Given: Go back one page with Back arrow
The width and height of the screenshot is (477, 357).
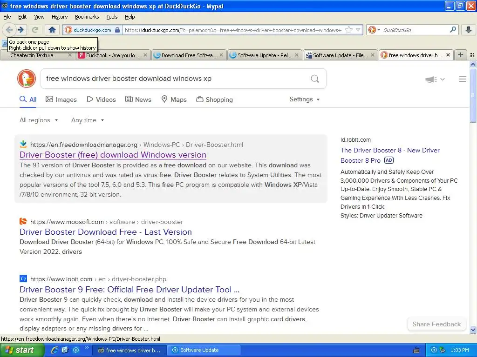Looking at the screenshot, I should click(x=9, y=30).
